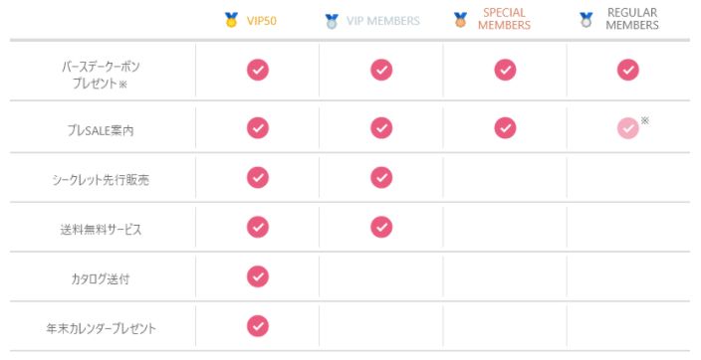The height and width of the screenshot is (360, 701).
Task: Click the bronze SPECIAL MEMBERS medal icon
Action: pos(460,20)
